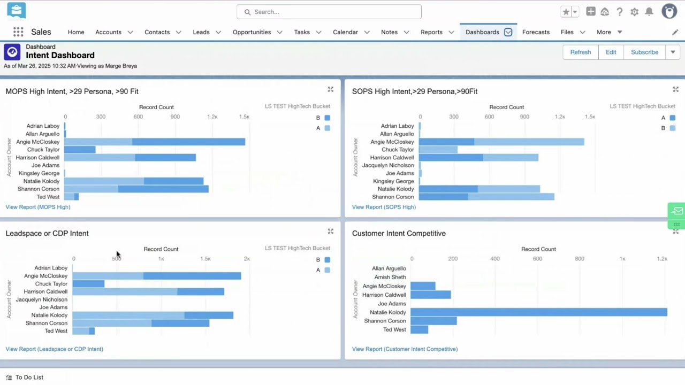Open the Help question mark icon

(620, 12)
